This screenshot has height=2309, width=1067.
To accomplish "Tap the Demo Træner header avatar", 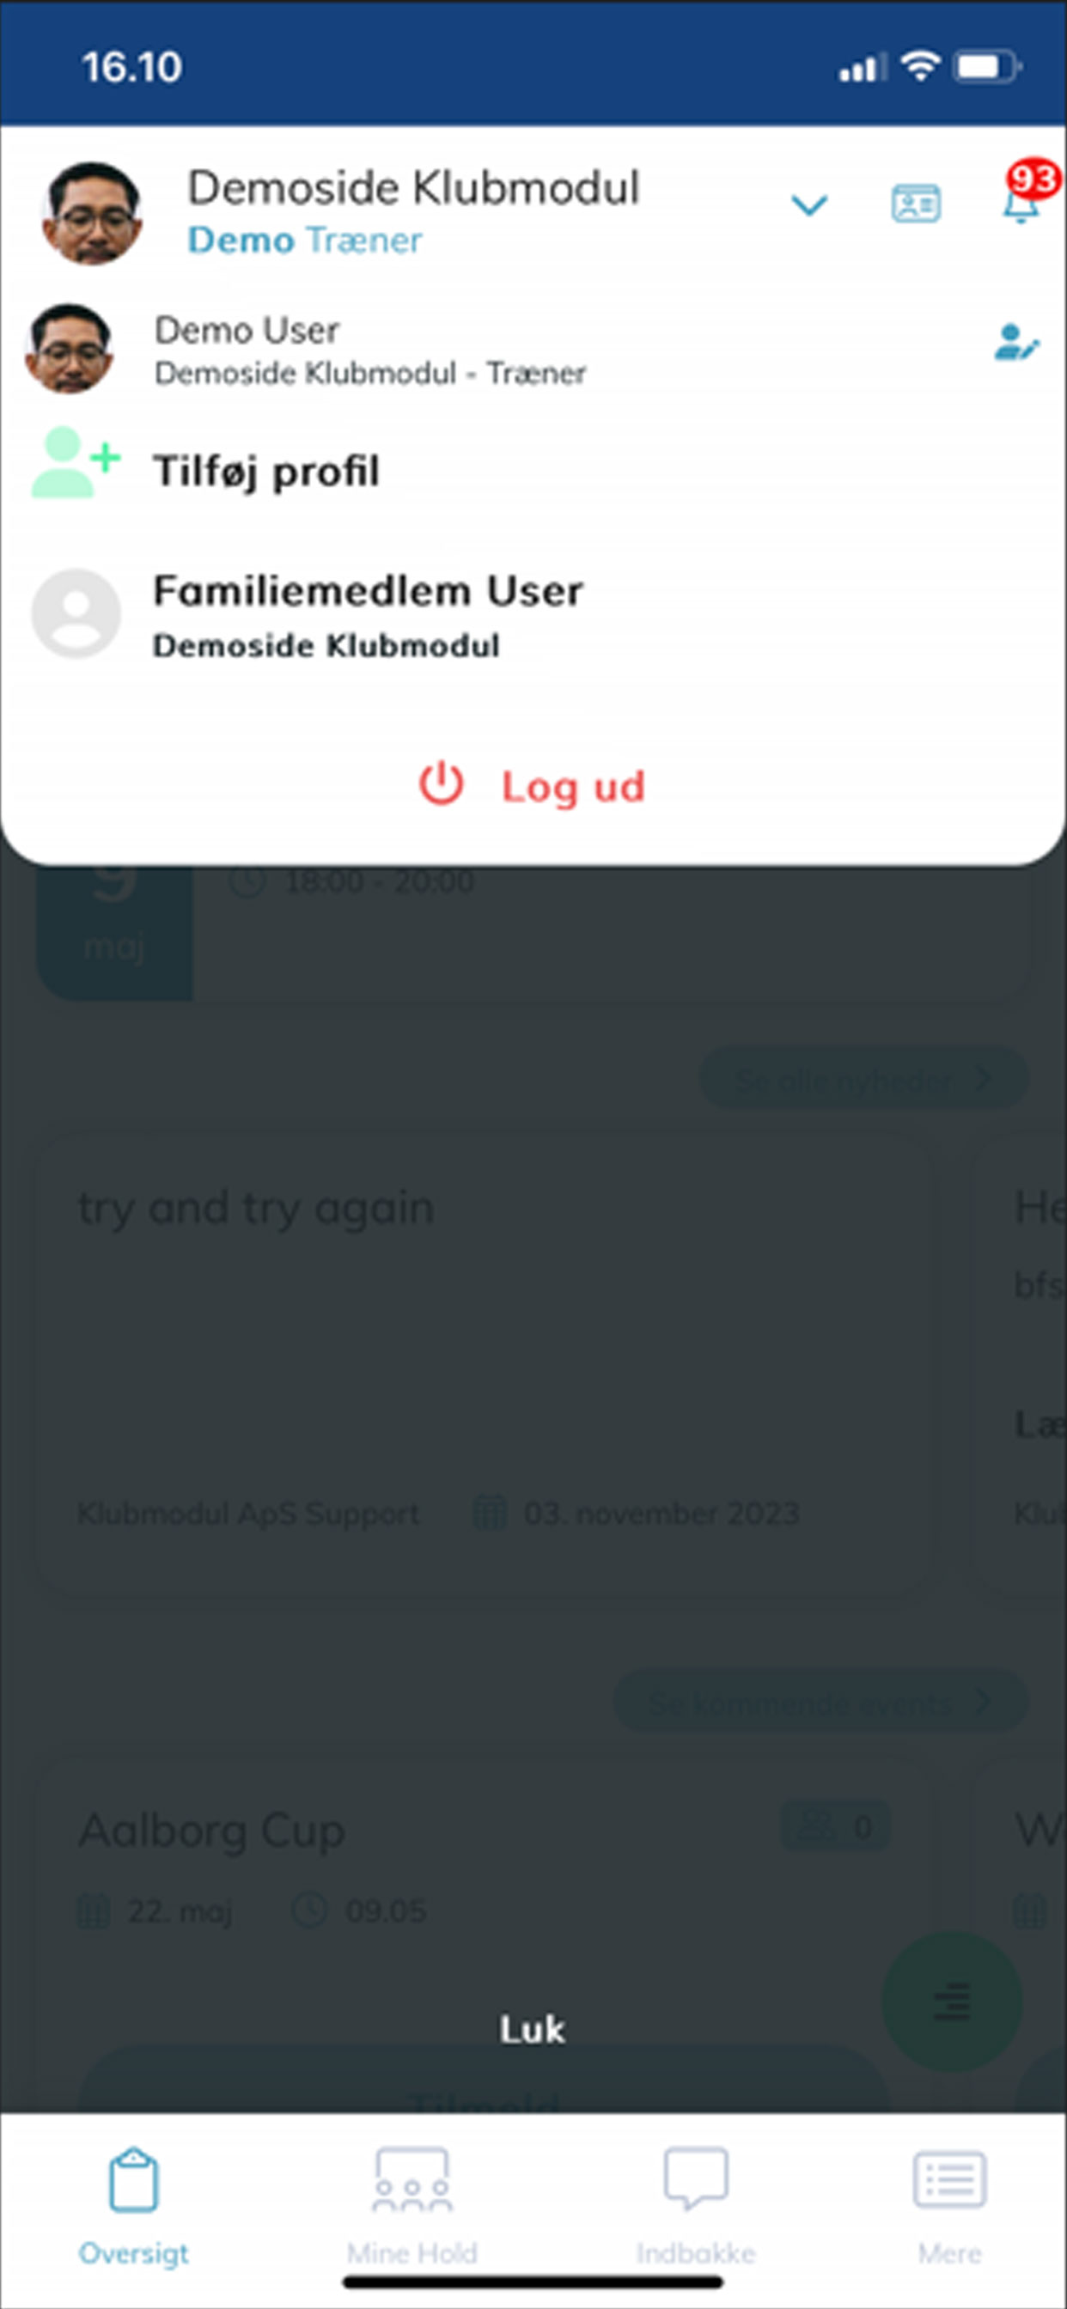I will click(x=91, y=213).
